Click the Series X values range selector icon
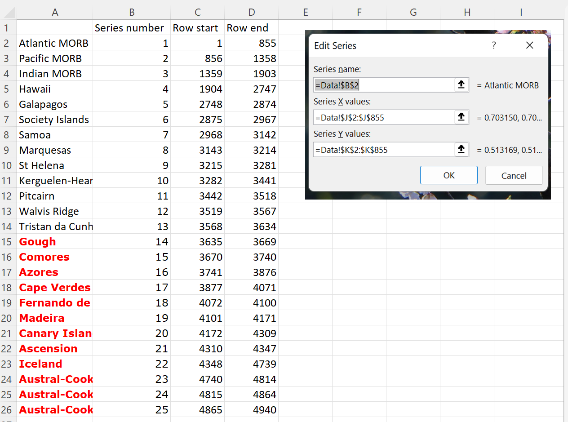 coord(461,117)
